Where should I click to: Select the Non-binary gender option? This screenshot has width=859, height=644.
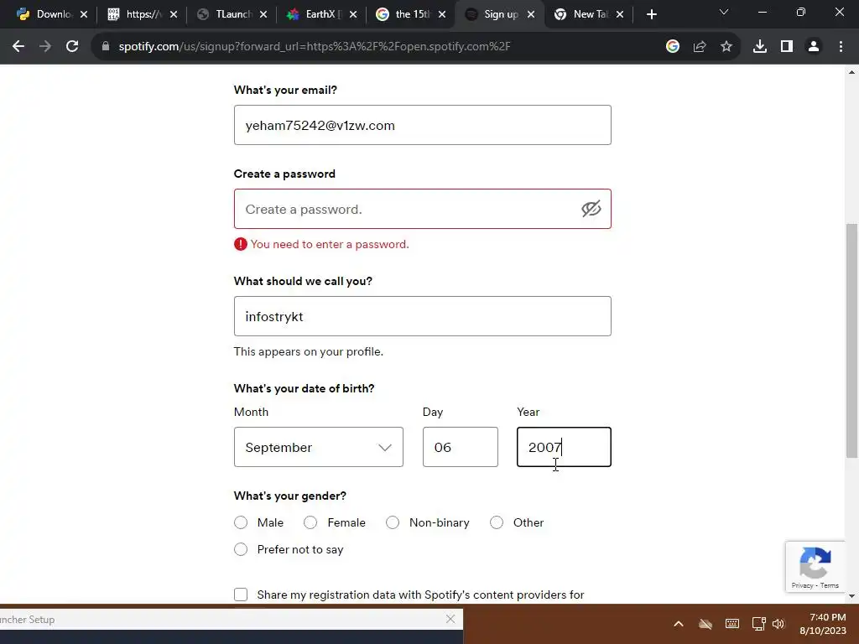pos(393,522)
